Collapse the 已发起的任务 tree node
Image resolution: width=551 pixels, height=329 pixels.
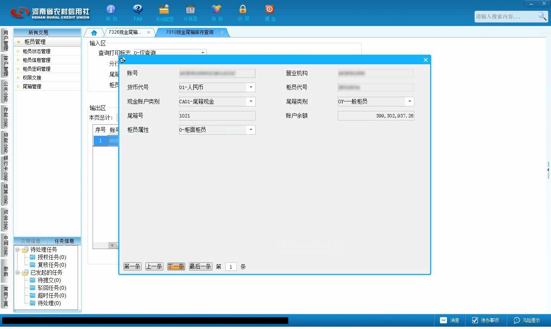point(18,272)
